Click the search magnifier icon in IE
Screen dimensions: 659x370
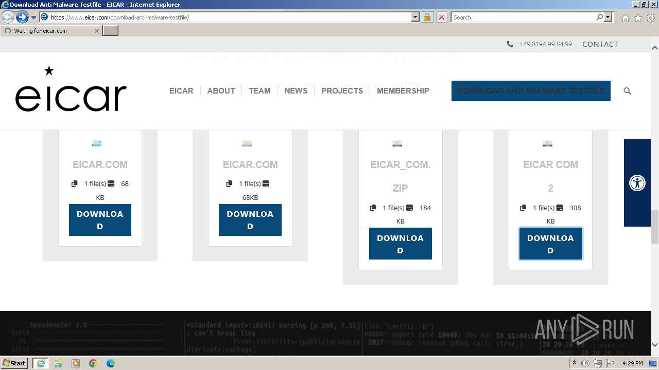[x=599, y=17]
